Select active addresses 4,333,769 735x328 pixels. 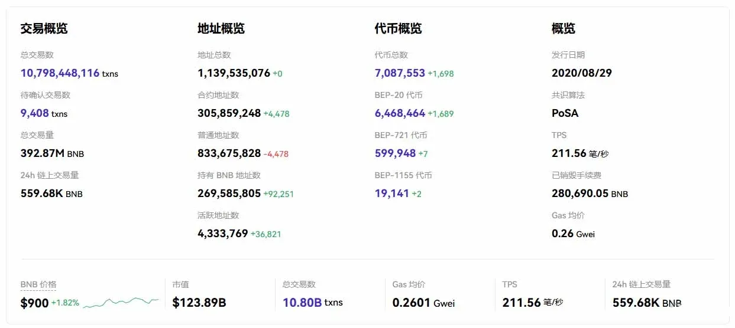(x=222, y=234)
